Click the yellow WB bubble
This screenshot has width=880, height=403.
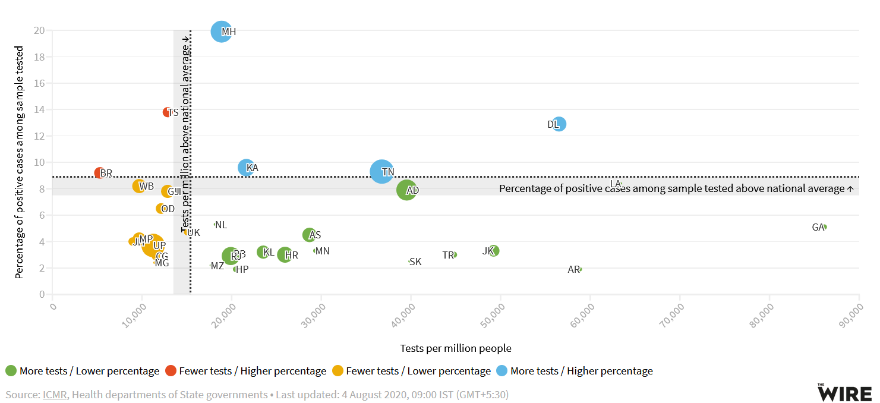(139, 186)
